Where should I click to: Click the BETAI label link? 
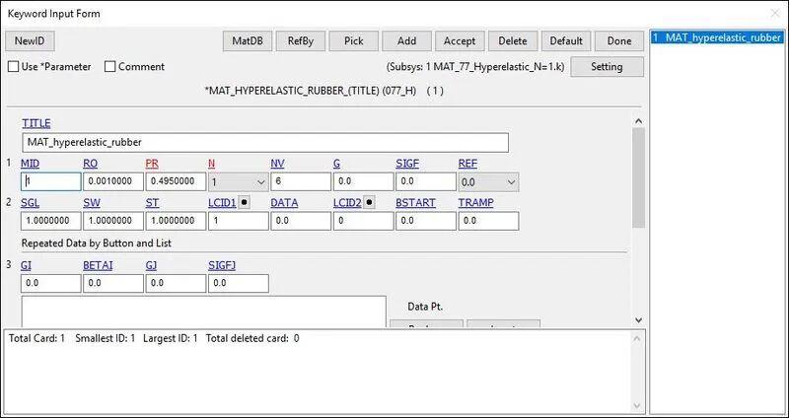coord(98,265)
